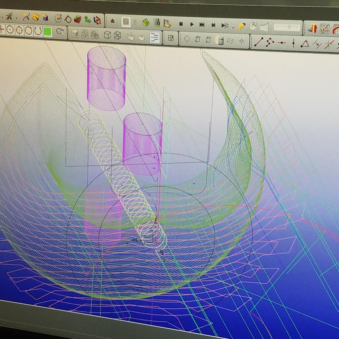Select the angle measurement tool
The width and height of the screenshot is (339, 339).
tap(305, 44)
